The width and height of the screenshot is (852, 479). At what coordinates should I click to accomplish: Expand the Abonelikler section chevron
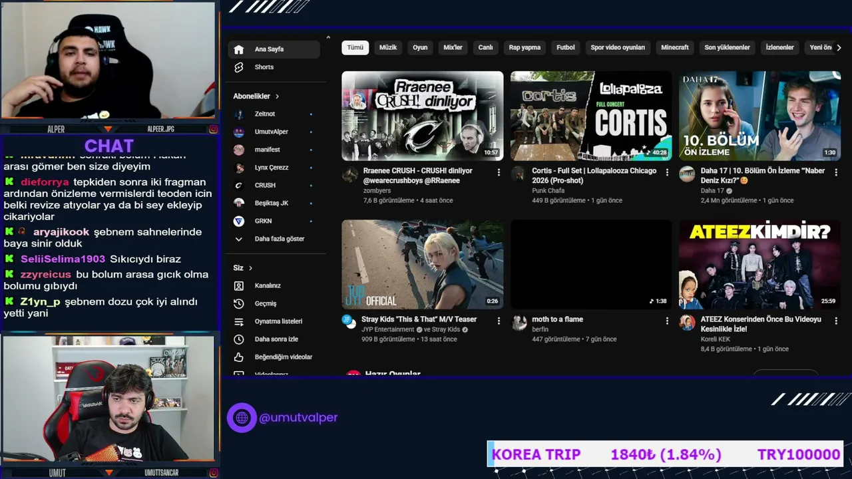pos(277,96)
